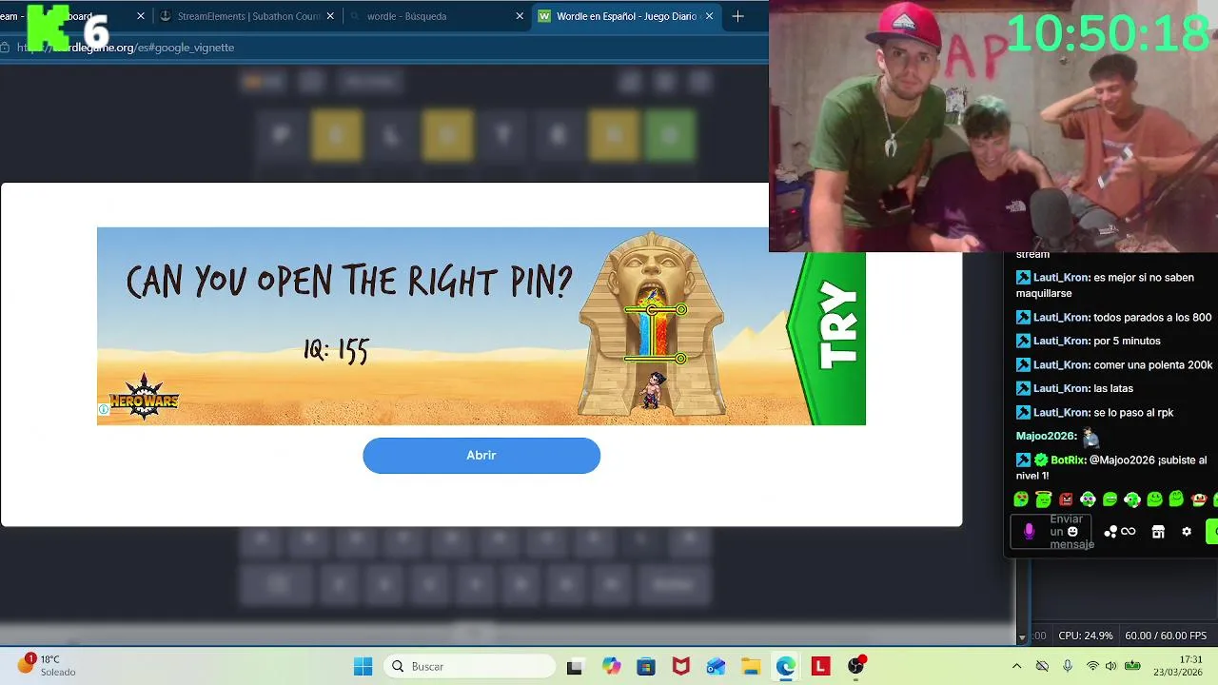The height and width of the screenshot is (685, 1218).
Task: Close the Wordle en Español tab
Action: pyautogui.click(x=709, y=16)
